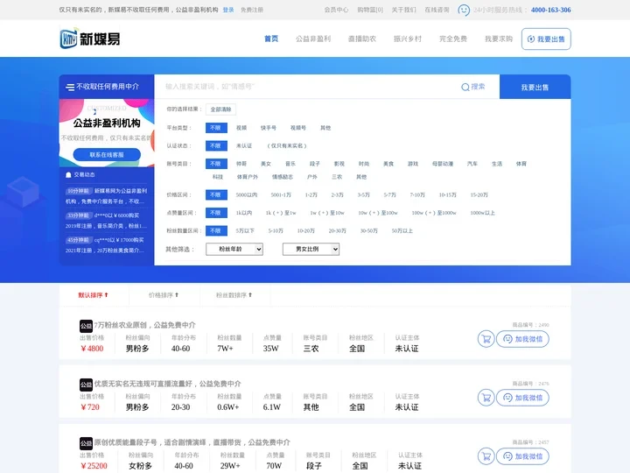Open 公益非盈利 navigation item
The image size is (630, 473).
pos(313,39)
